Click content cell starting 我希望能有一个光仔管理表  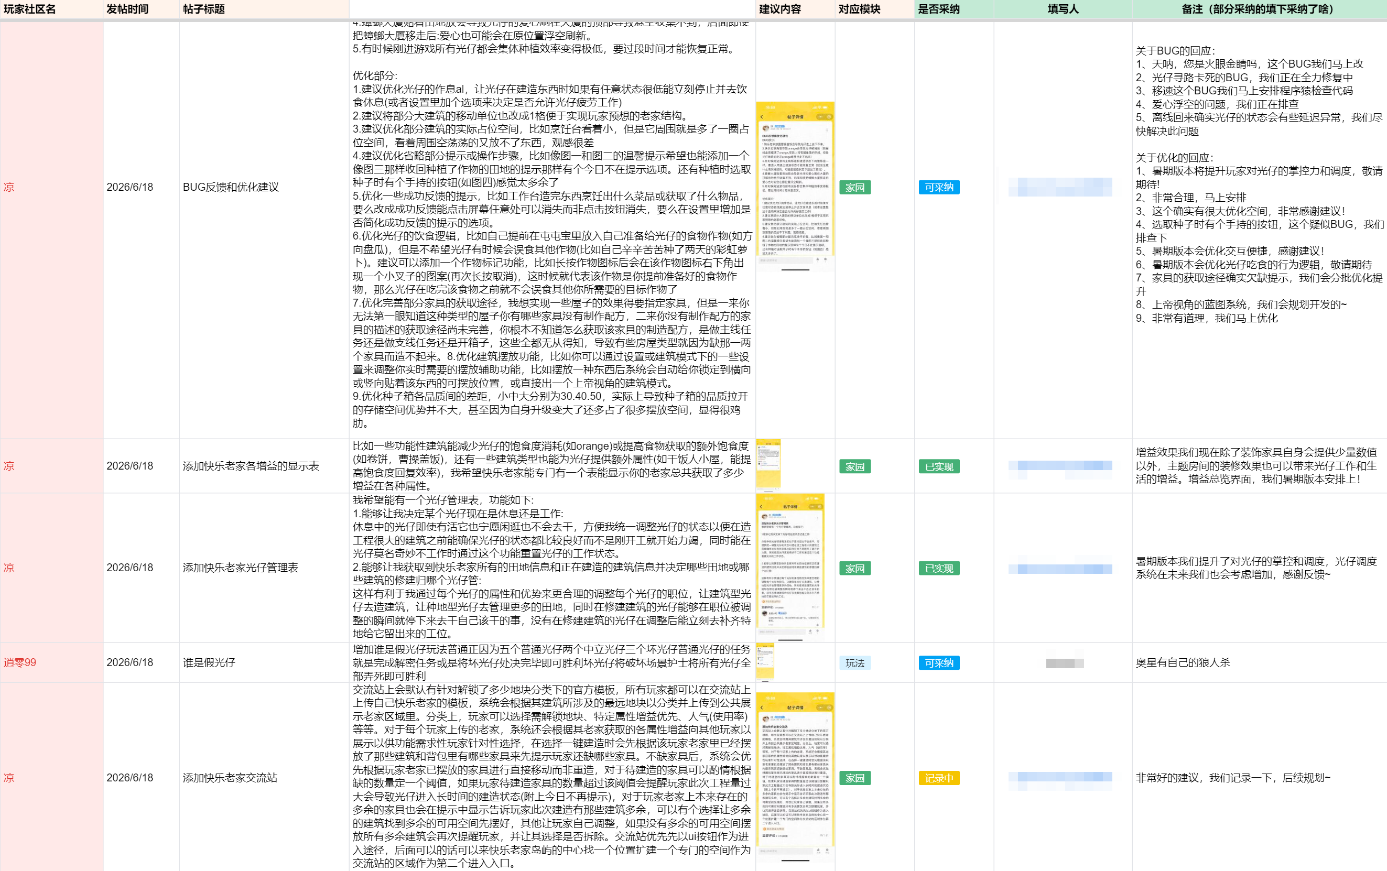pos(552,568)
